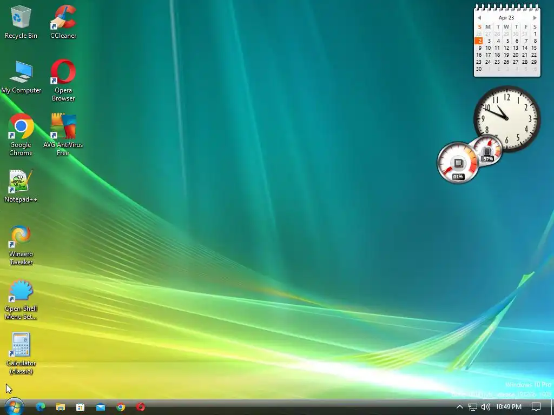Image resolution: width=554 pixels, height=415 pixels.
Task: Launch Microsoft Edge from the taskbar
Action: click(x=41, y=407)
